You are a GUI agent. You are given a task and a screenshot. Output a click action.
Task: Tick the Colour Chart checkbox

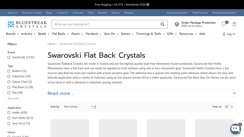[9, 82]
